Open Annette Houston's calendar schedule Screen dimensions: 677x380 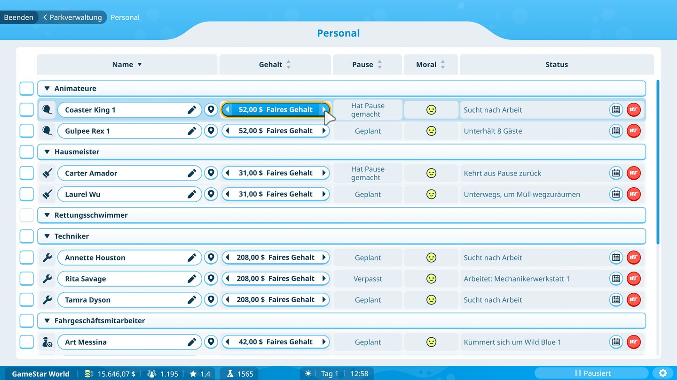pyautogui.click(x=616, y=258)
